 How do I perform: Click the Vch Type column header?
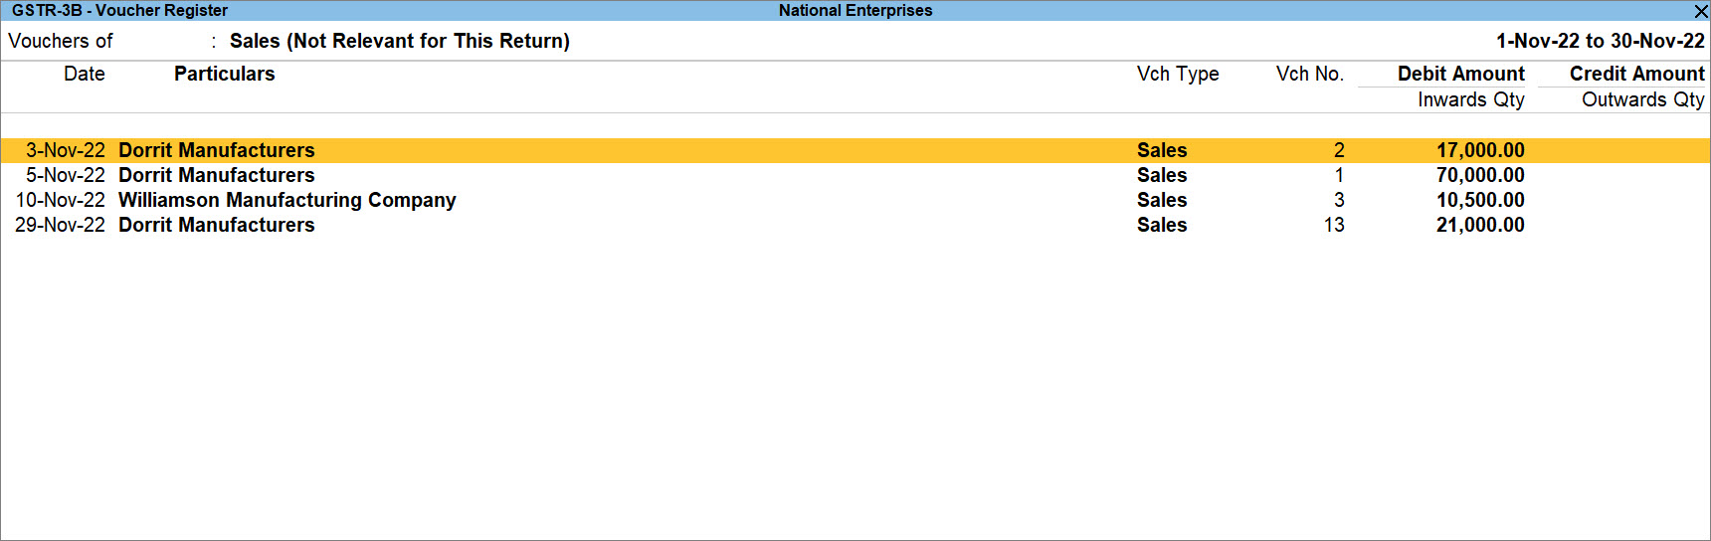point(1178,74)
